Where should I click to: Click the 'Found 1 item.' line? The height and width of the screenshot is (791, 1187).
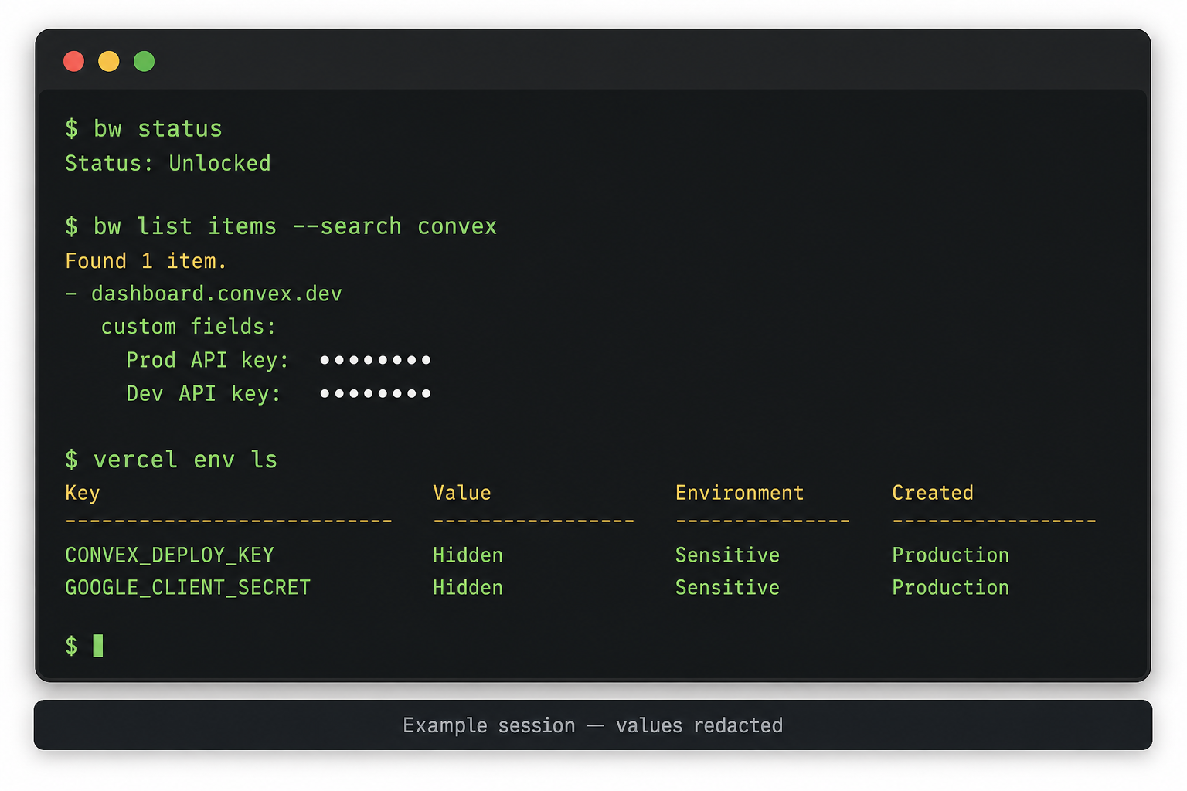click(x=146, y=261)
